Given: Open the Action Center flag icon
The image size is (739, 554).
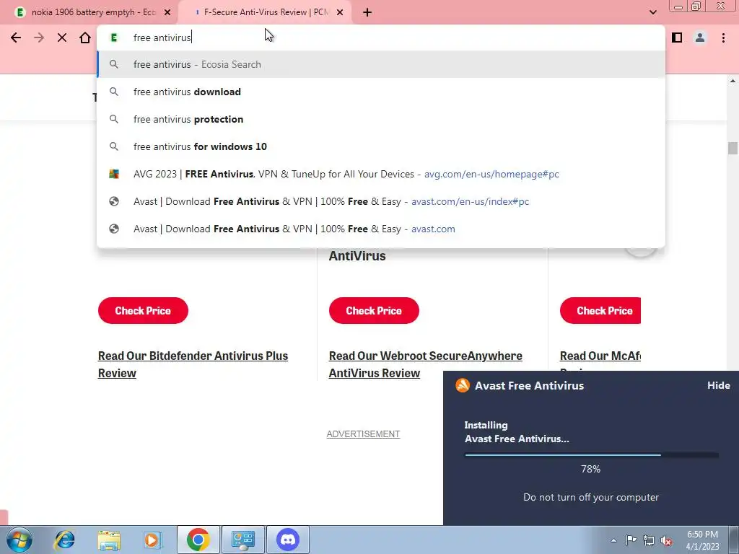Looking at the screenshot, I should [631, 540].
